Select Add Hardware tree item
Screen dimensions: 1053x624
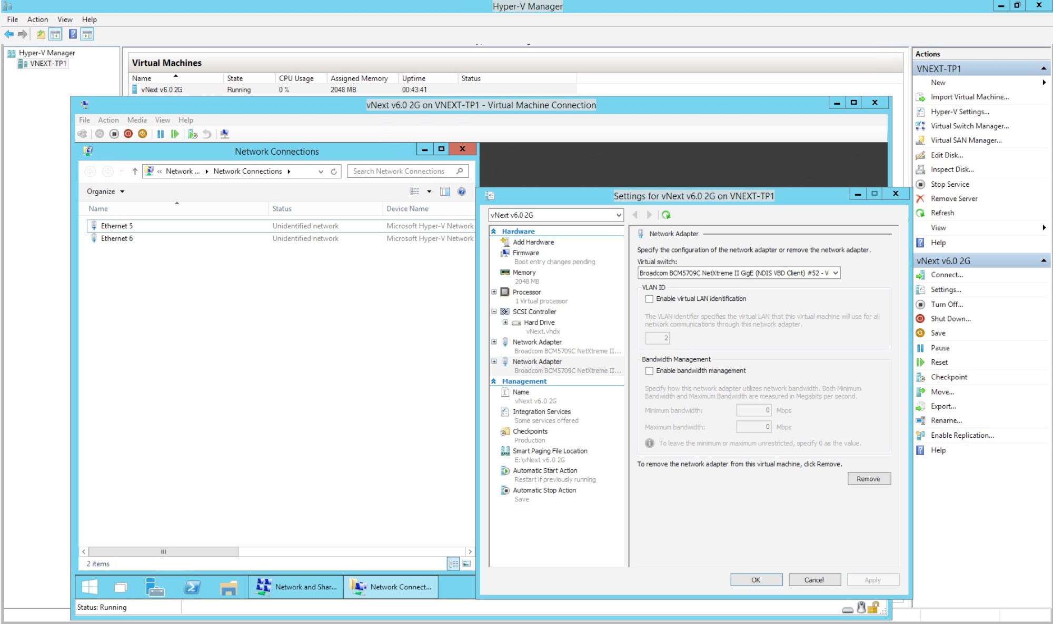[x=533, y=242]
